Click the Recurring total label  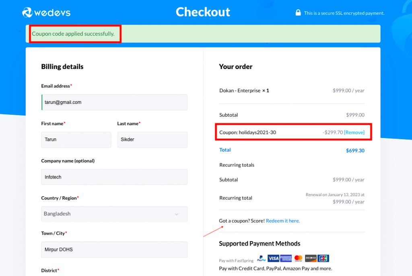tap(236, 198)
